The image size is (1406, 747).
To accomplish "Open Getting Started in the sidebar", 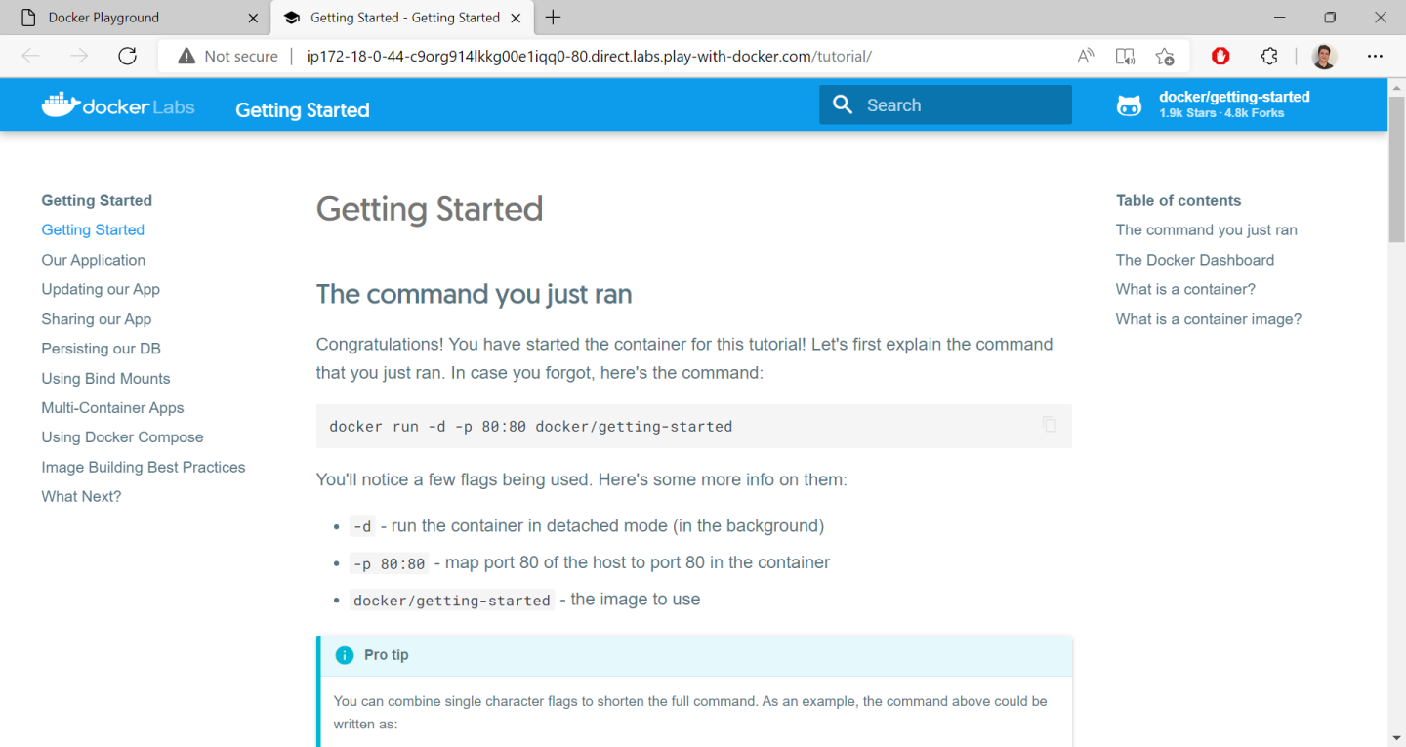I will [93, 229].
